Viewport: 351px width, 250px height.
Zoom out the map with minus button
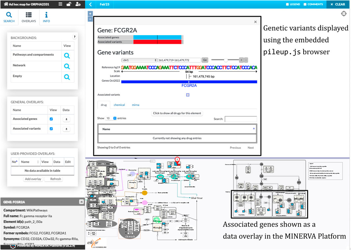pyautogui.click(x=90, y=19)
